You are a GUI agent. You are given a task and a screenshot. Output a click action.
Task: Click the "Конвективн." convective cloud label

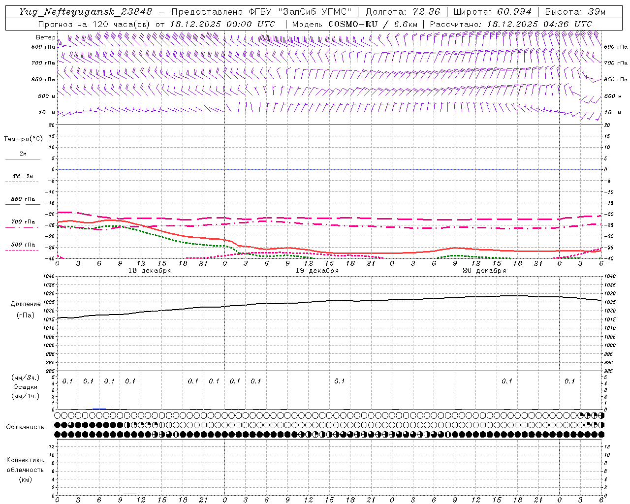[25, 460]
